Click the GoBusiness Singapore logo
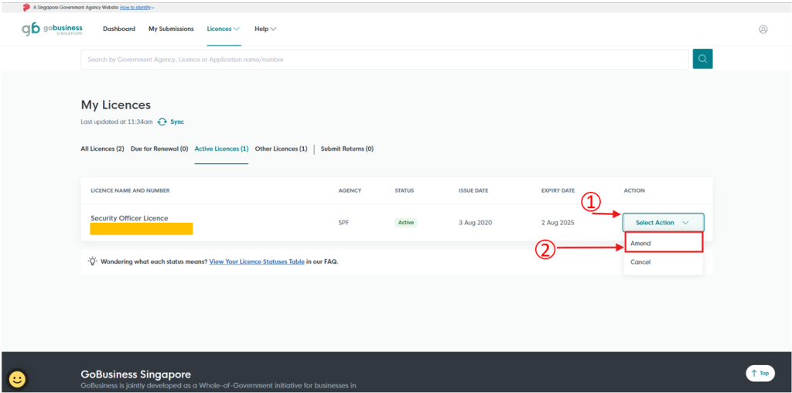Viewport: 792px width, 393px height. click(52, 29)
